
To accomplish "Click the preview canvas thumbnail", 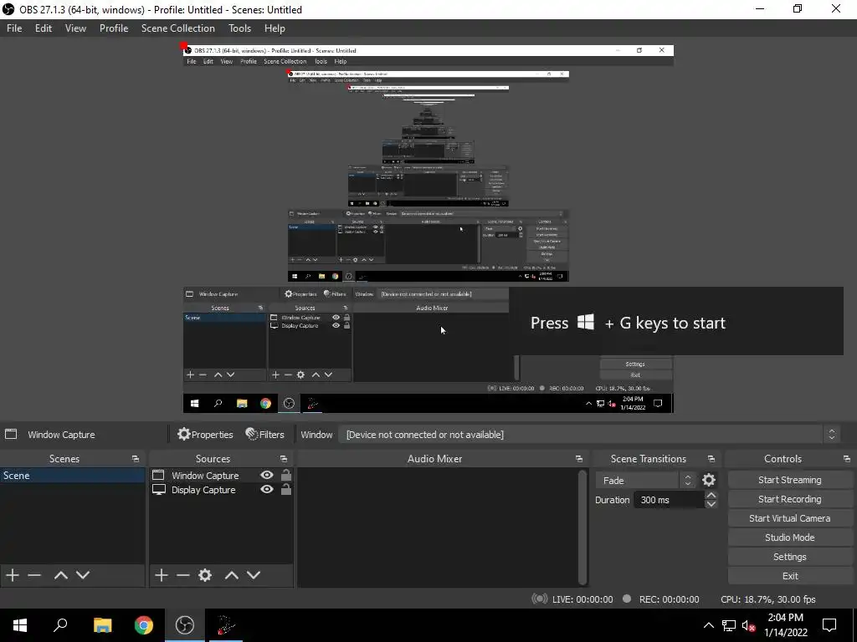I will tap(428, 229).
